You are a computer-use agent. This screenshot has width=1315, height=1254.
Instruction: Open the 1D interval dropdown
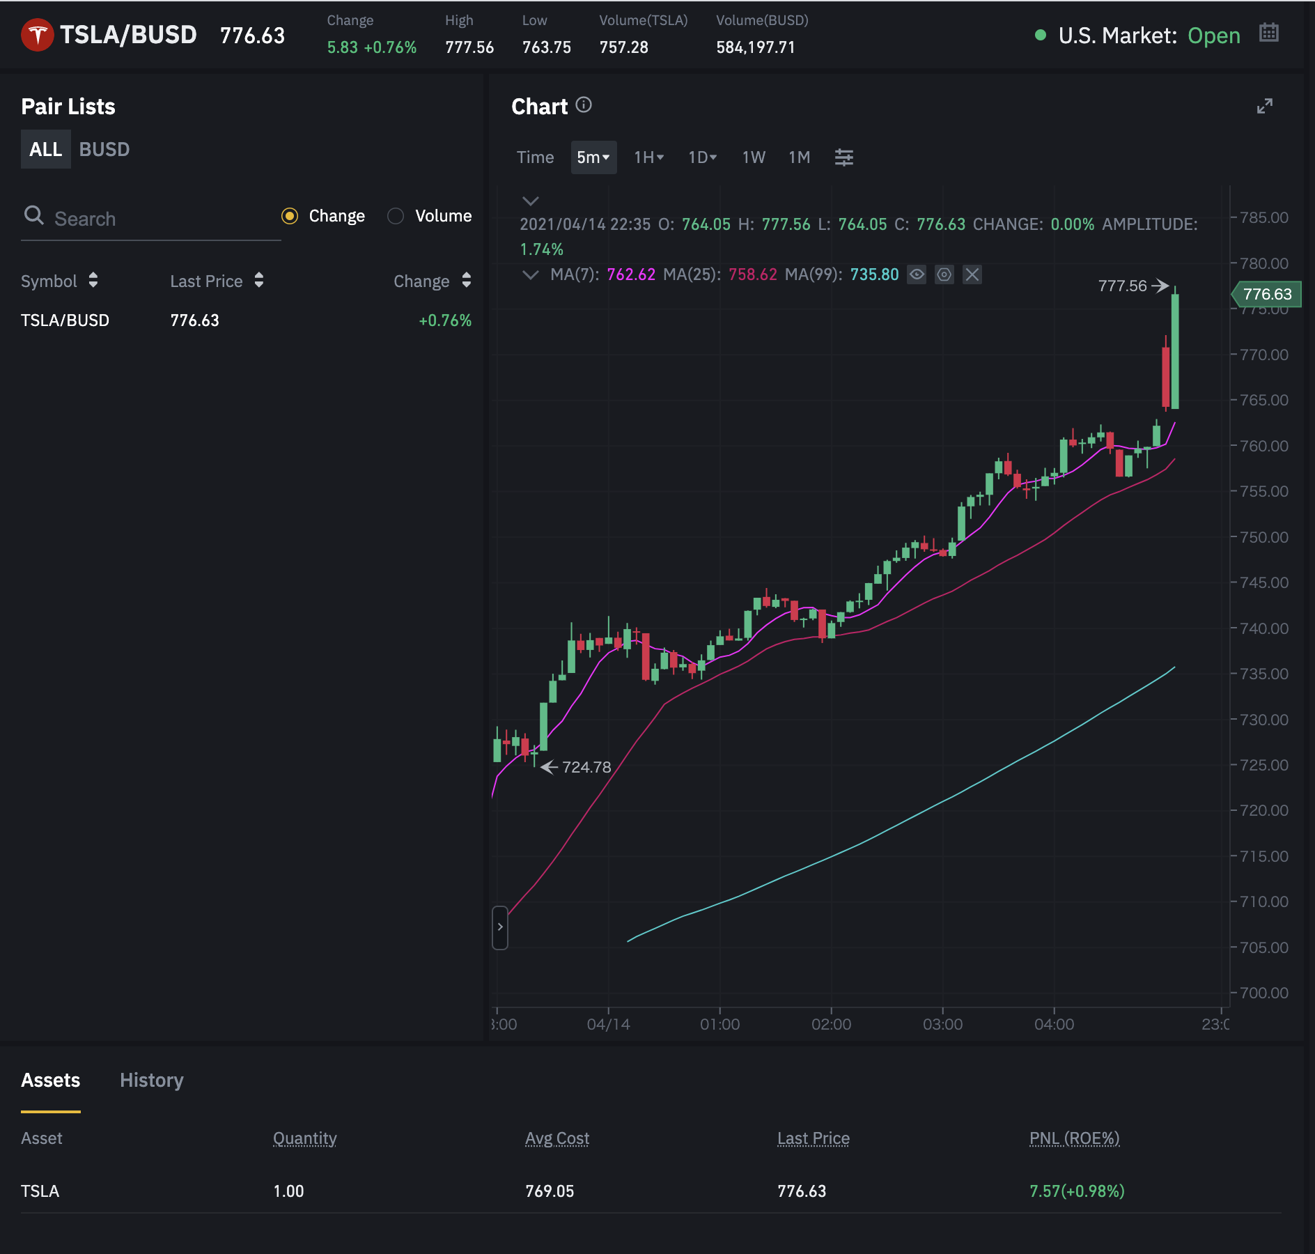pos(703,157)
